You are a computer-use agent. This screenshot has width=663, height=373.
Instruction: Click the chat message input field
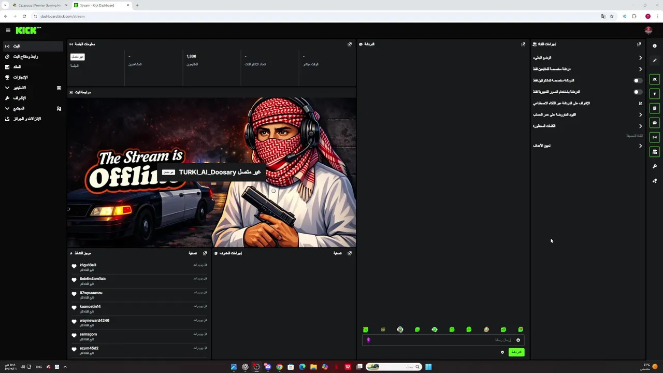point(443,340)
